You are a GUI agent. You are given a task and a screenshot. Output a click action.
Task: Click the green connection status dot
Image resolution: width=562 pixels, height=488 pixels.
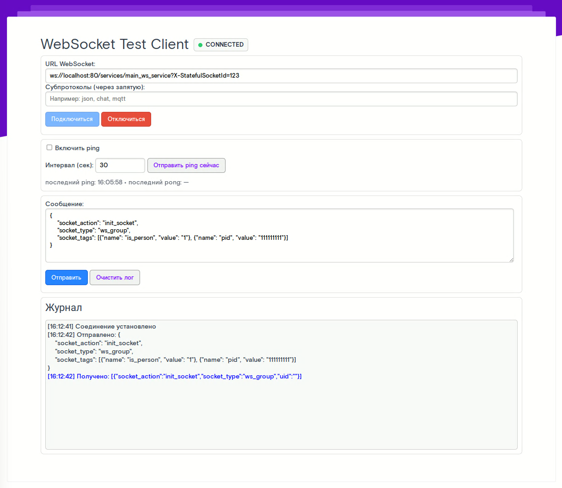click(x=200, y=45)
